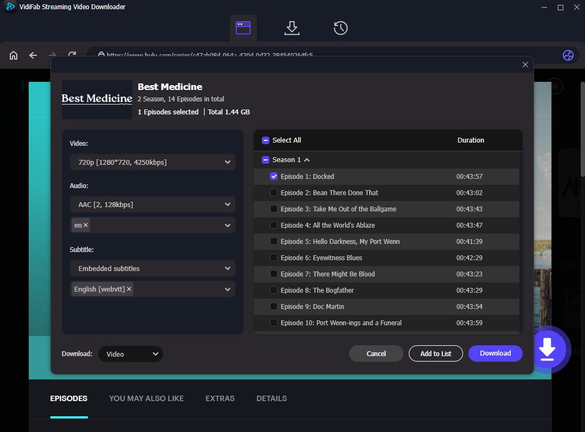Click the floating round download button

pyautogui.click(x=547, y=349)
